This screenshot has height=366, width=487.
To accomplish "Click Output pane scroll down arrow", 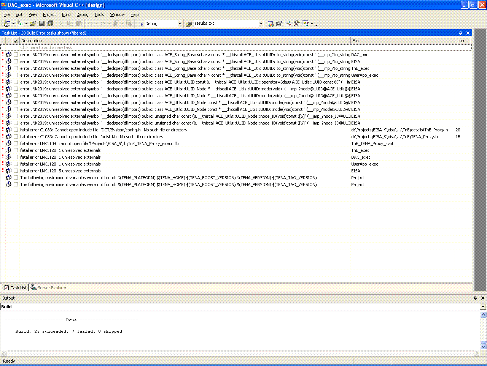I will point(483,347).
